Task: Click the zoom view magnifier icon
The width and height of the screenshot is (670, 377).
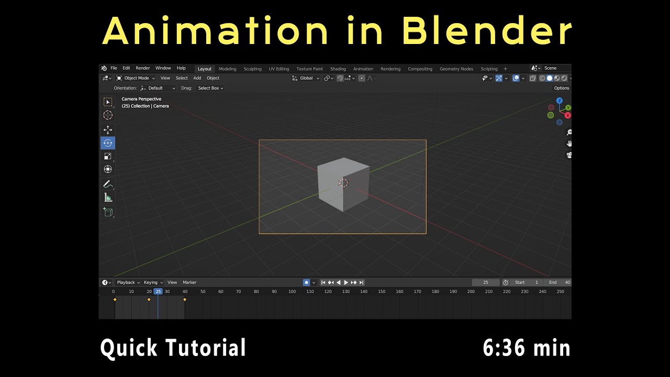Action: [x=568, y=132]
